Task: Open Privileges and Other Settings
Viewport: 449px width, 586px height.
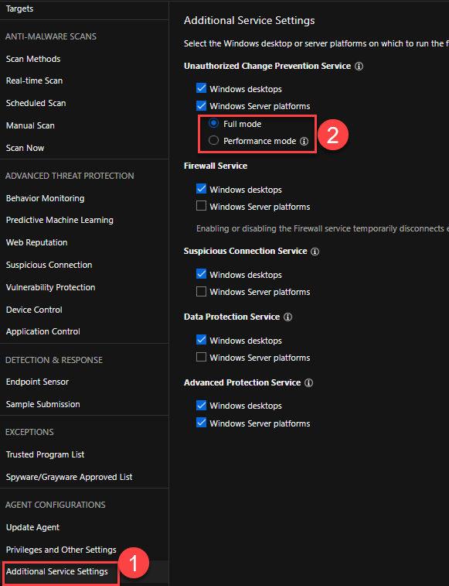Action: (x=61, y=550)
